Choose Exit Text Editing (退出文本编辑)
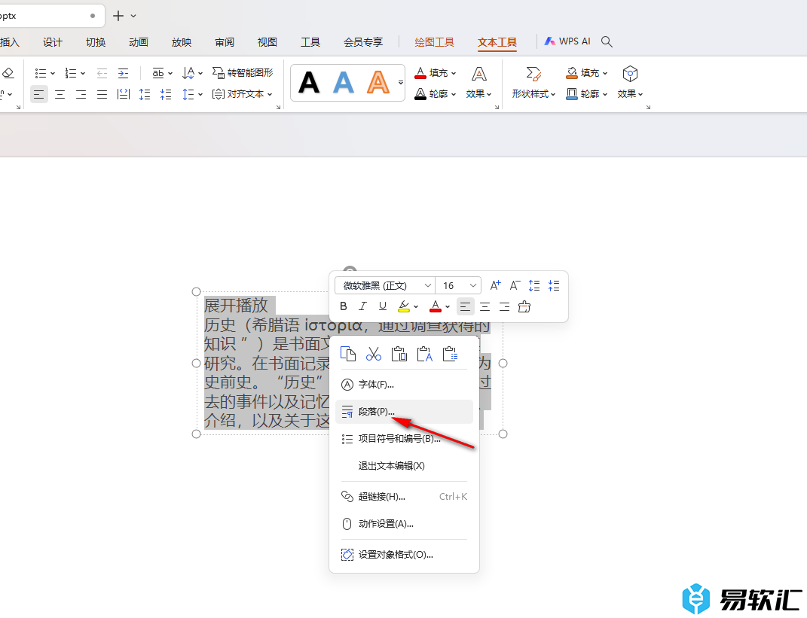The image size is (807, 618). [404, 466]
